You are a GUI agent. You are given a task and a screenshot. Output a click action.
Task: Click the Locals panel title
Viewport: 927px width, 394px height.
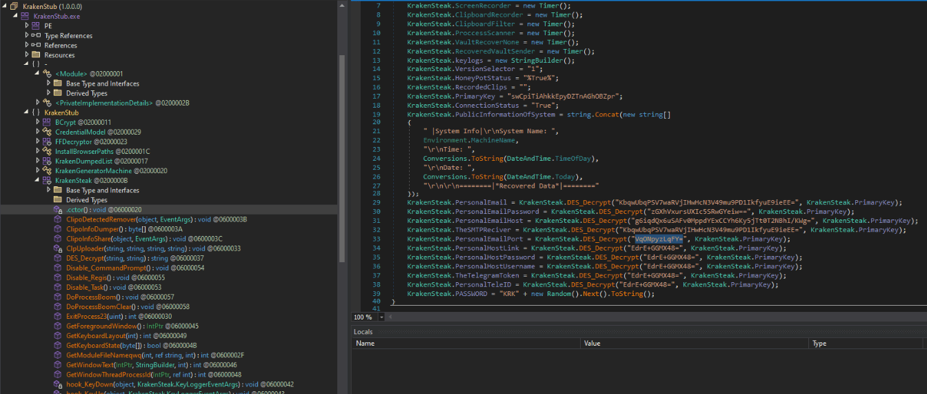(x=363, y=332)
